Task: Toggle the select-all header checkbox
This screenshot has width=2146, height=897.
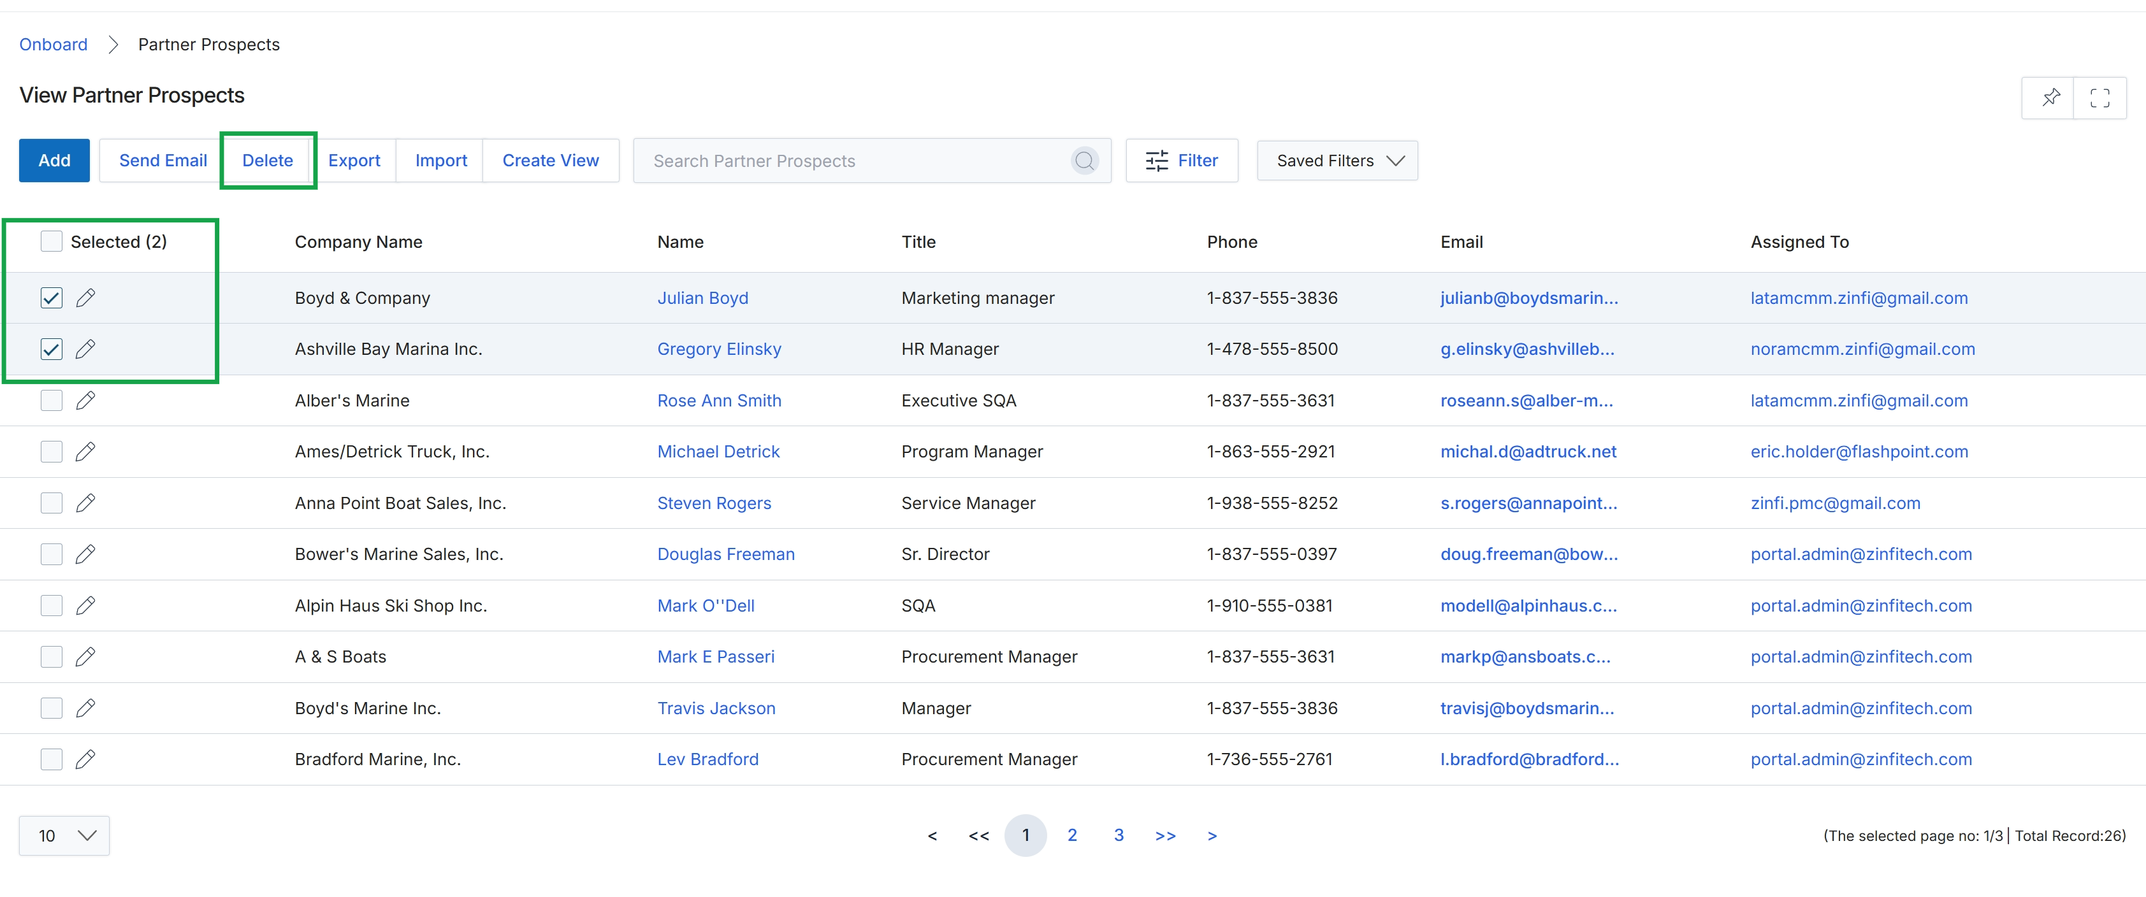Action: (x=52, y=241)
